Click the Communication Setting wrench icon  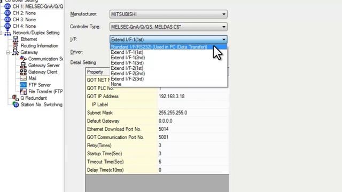[23, 59]
